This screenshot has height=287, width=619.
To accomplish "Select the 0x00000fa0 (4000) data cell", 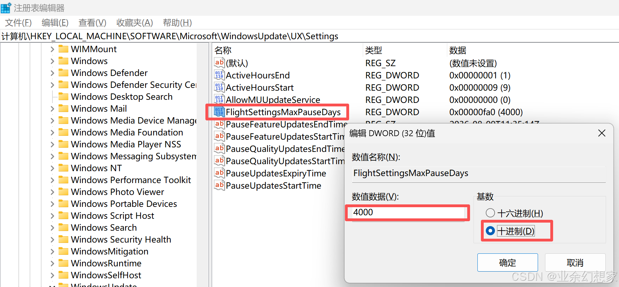I will [486, 112].
